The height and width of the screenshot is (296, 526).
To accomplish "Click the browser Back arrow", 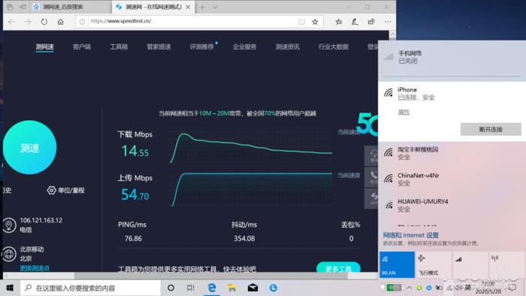I will 12,22.
